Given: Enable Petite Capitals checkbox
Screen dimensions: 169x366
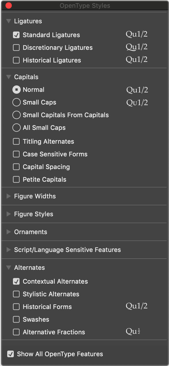Looking at the screenshot, I should point(16,179).
